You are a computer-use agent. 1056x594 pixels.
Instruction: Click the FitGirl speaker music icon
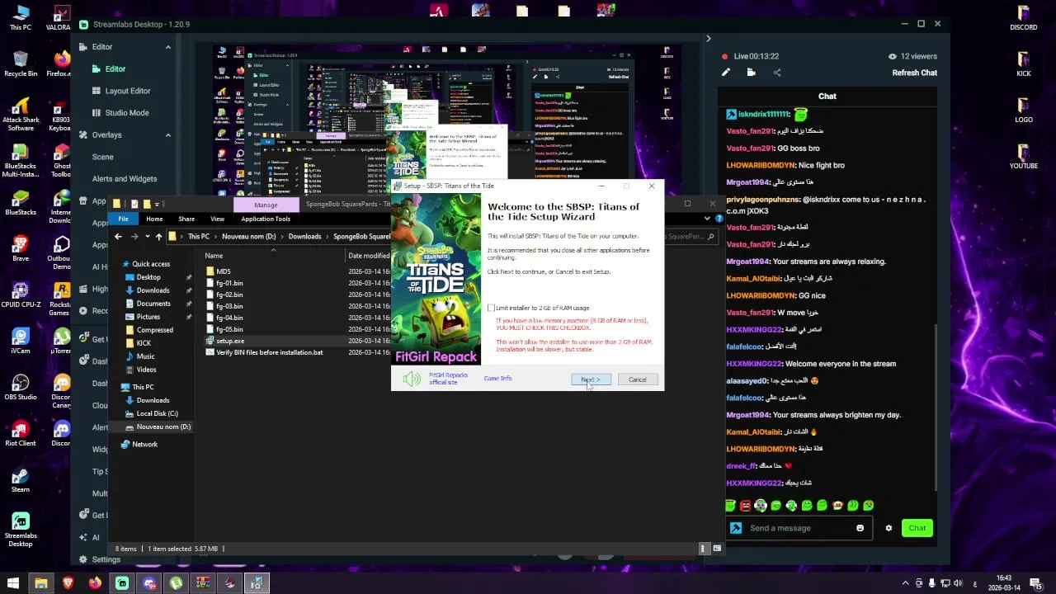tap(412, 379)
